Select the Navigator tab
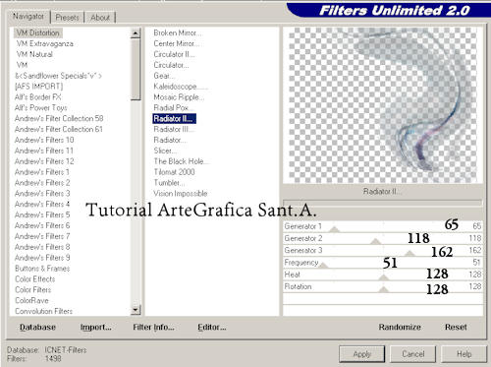The image size is (491, 367). (x=28, y=17)
